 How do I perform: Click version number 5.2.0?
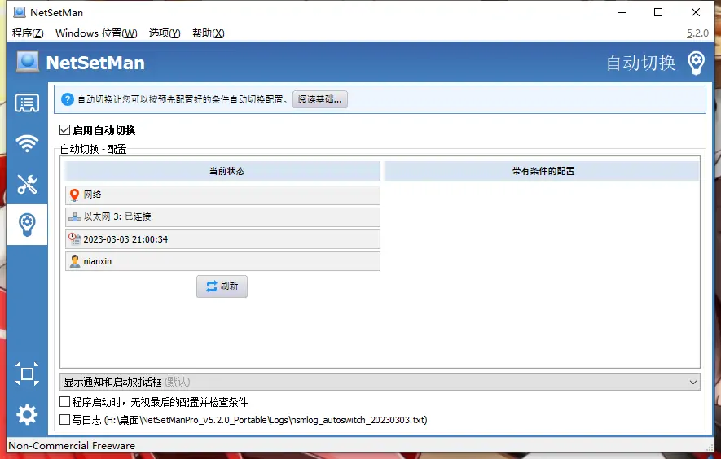(x=697, y=33)
